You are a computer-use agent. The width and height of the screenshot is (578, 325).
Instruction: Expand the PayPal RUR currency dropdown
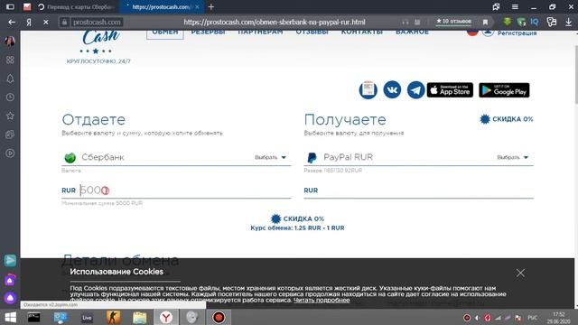(x=513, y=157)
